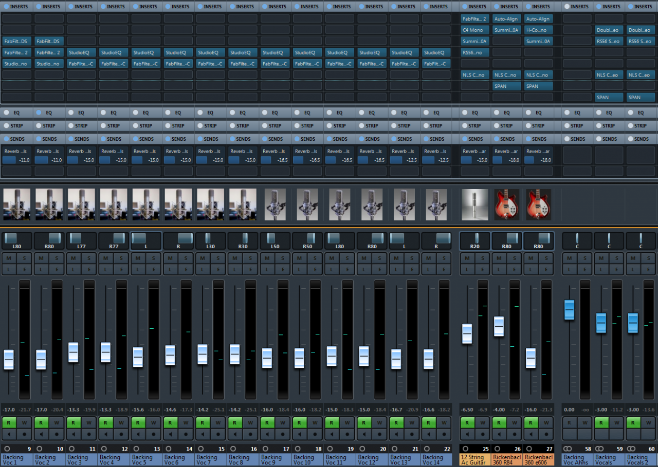Open the C4 Mono insert on 12 String Ac Guitar
The width and height of the screenshot is (658, 467).
[x=475, y=30]
